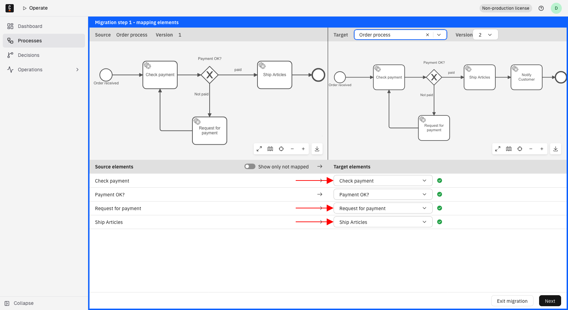This screenshot has width=568, height=310.
Task: Zoom out the source diagram
Action: (292, 149)
